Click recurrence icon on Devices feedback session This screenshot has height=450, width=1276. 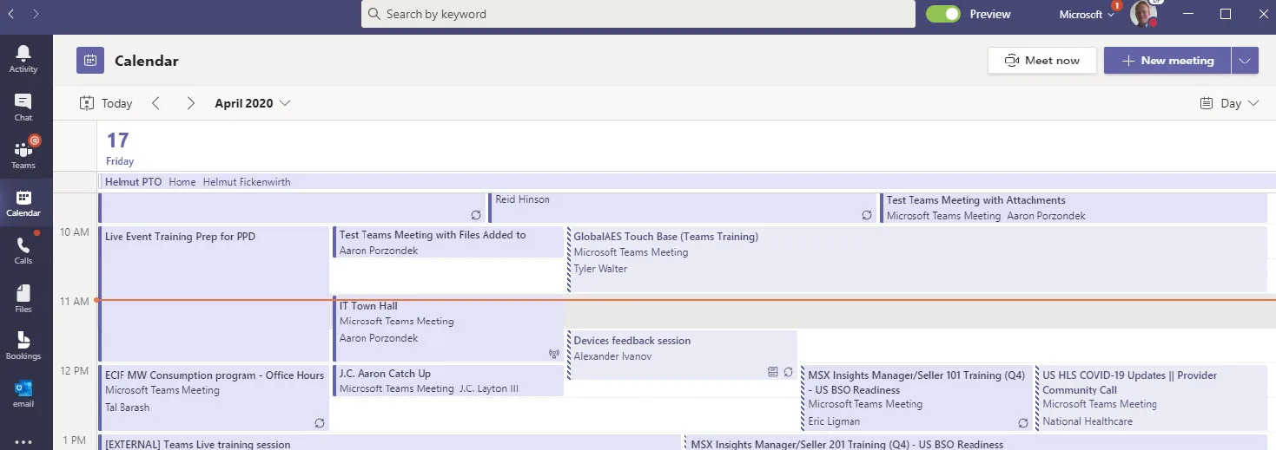788,371
